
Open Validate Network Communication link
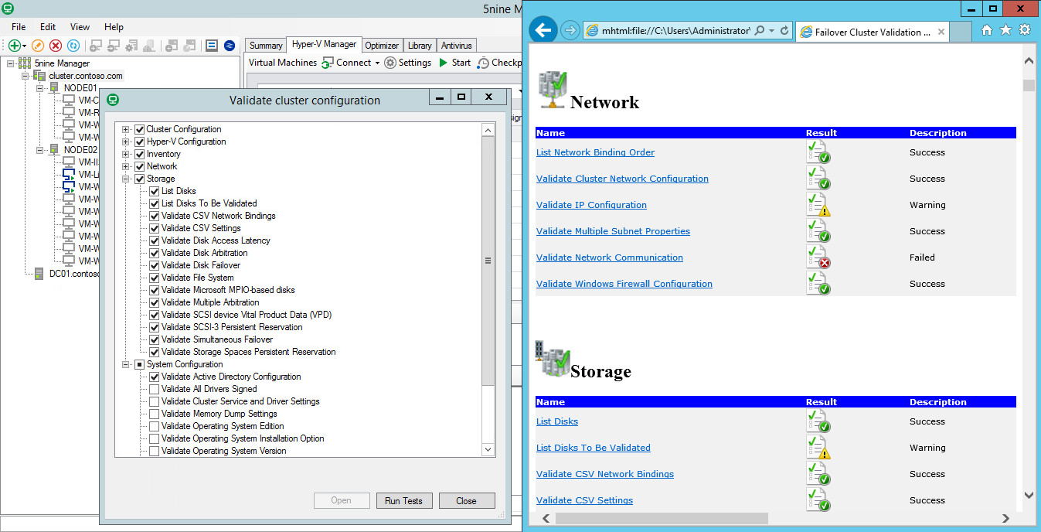pos(610,257)
